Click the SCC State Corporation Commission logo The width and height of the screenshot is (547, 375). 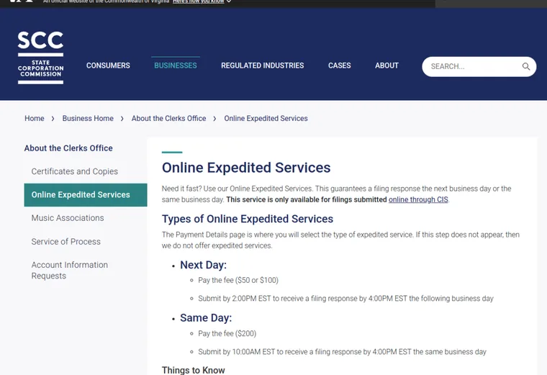coord(40,58)
